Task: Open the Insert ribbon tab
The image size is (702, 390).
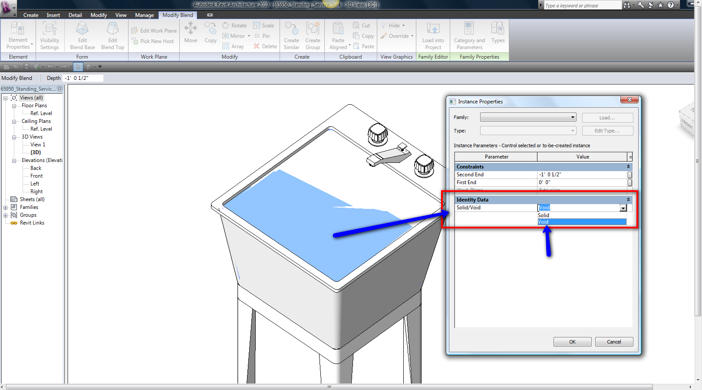Action: coord(53,15)
